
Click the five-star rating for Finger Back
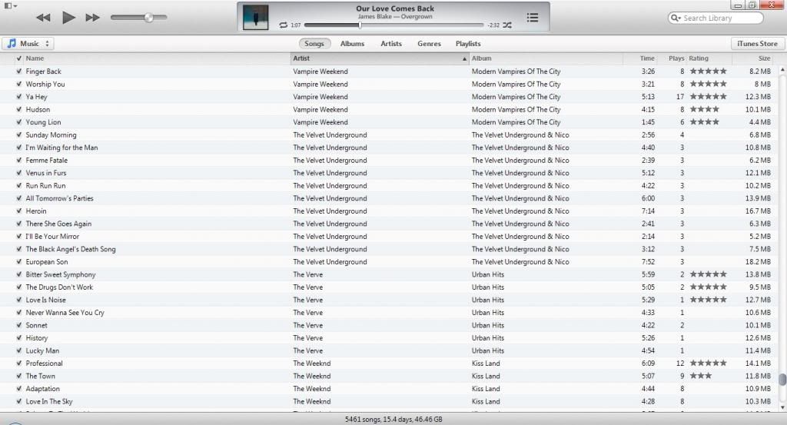point(708,71)
